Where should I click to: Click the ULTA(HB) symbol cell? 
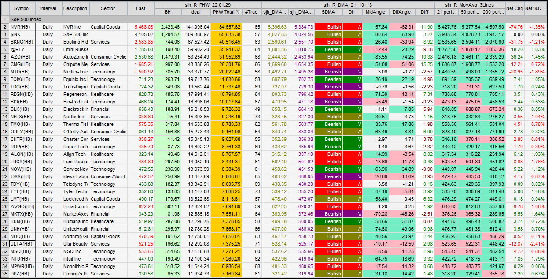[22, 244]
